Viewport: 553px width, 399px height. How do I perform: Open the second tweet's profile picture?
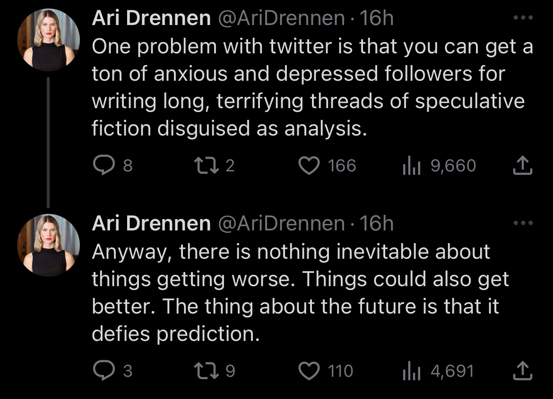(x=48, y=245)
